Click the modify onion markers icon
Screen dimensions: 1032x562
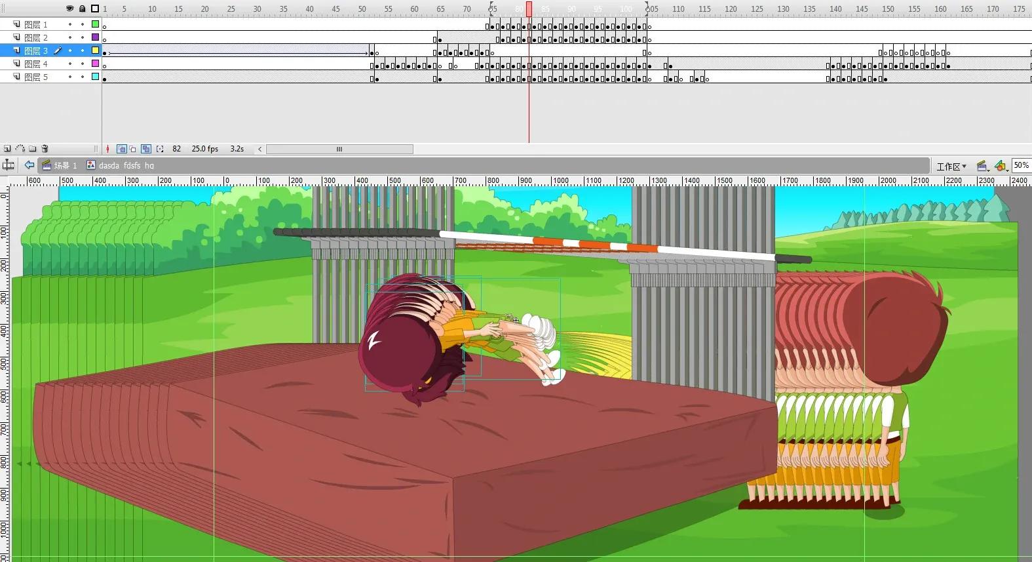[160, 149]
